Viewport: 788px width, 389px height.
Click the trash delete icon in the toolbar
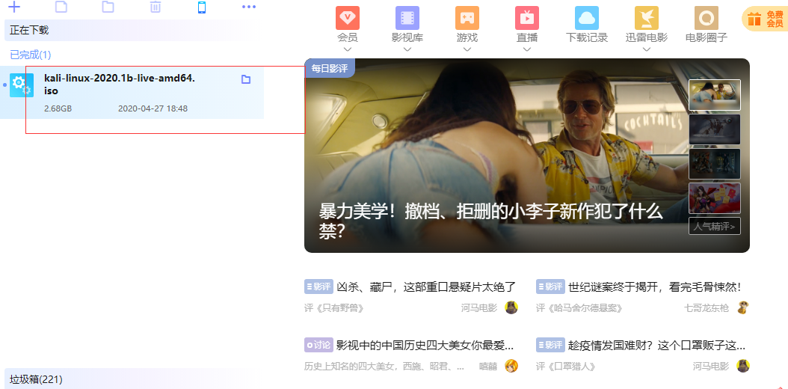click(x=156, y=7)
